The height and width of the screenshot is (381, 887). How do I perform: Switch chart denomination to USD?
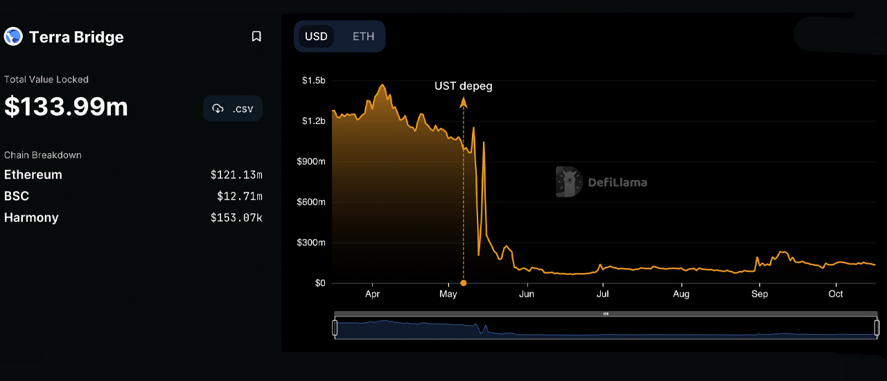point(316,37)
